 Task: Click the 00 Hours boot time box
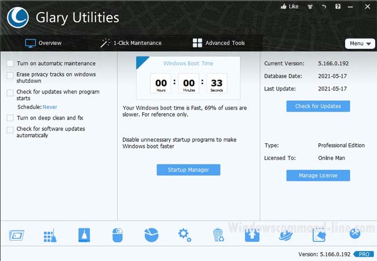tap(161, 84)
